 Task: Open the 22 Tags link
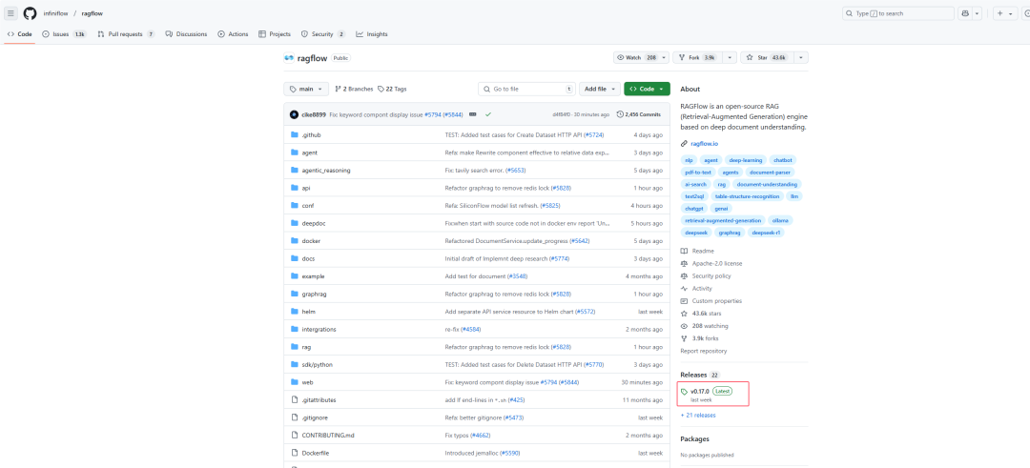click(392, 90)
